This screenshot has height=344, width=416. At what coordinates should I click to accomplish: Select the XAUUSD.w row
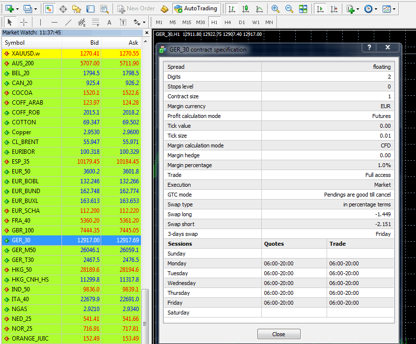pyautogui.click(x=71, y=54)
